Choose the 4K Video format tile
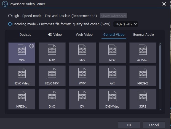The width and height of the screenshot is (171, 129). (x=143, y=53)
